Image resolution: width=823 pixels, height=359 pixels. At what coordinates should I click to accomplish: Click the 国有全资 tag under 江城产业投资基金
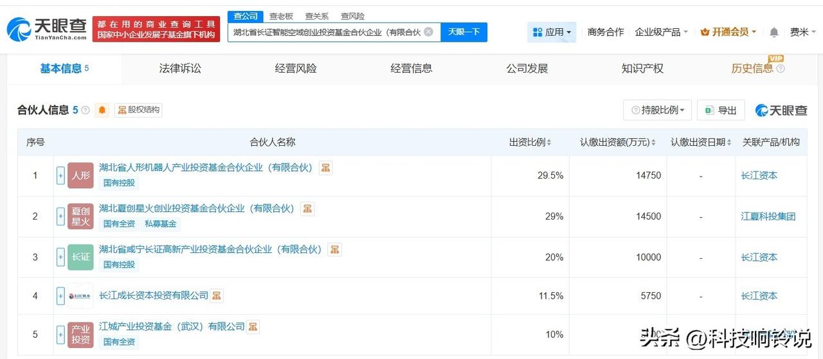120,342
